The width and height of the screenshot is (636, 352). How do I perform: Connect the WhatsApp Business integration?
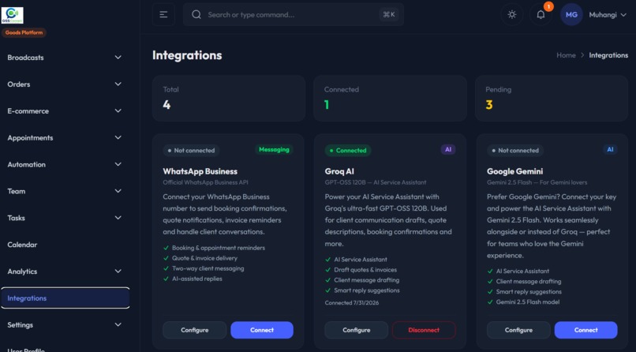(x=262, y=330)
